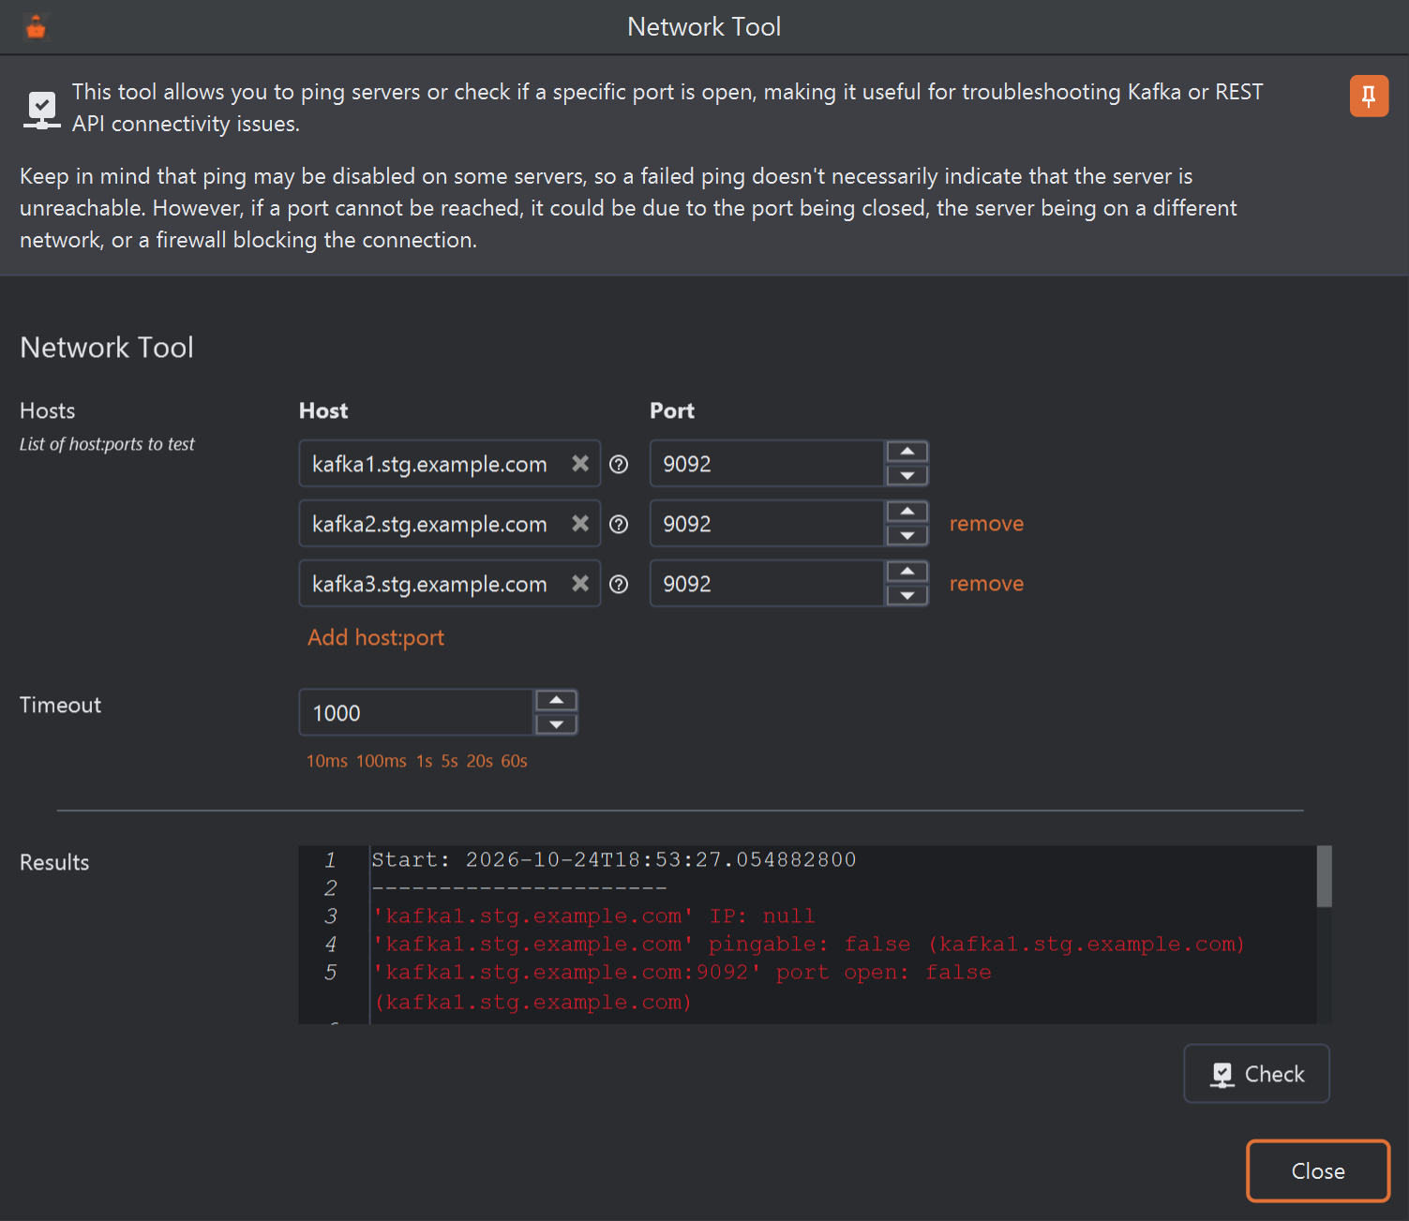Image resolution: width=1409 pixels, height=1221 pixels.
Task: Click the 'pingable: false' result line
Action: [x=808, y=945]
